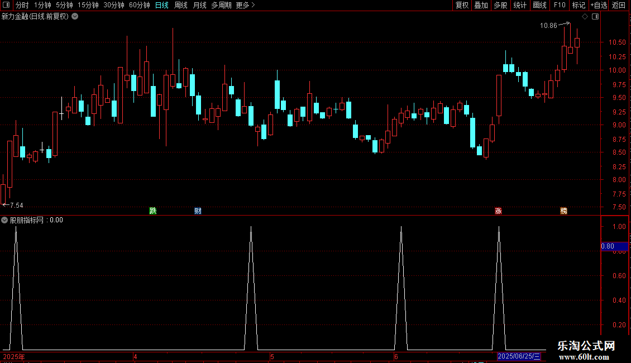Activate the 画线 drawing tool

(x=539, y=5)
